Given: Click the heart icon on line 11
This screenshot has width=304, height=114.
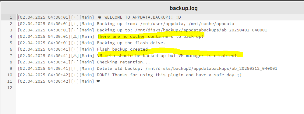Looking at the screenshot, I should click(98, 81).
